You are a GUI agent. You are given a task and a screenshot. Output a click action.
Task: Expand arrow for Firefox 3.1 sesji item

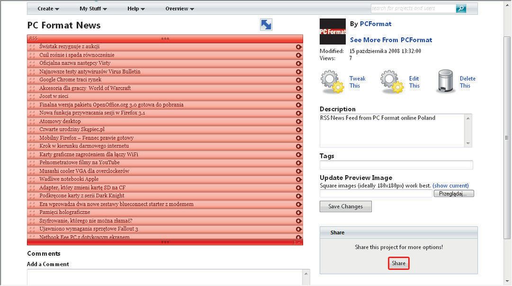(x=298, y=113)
